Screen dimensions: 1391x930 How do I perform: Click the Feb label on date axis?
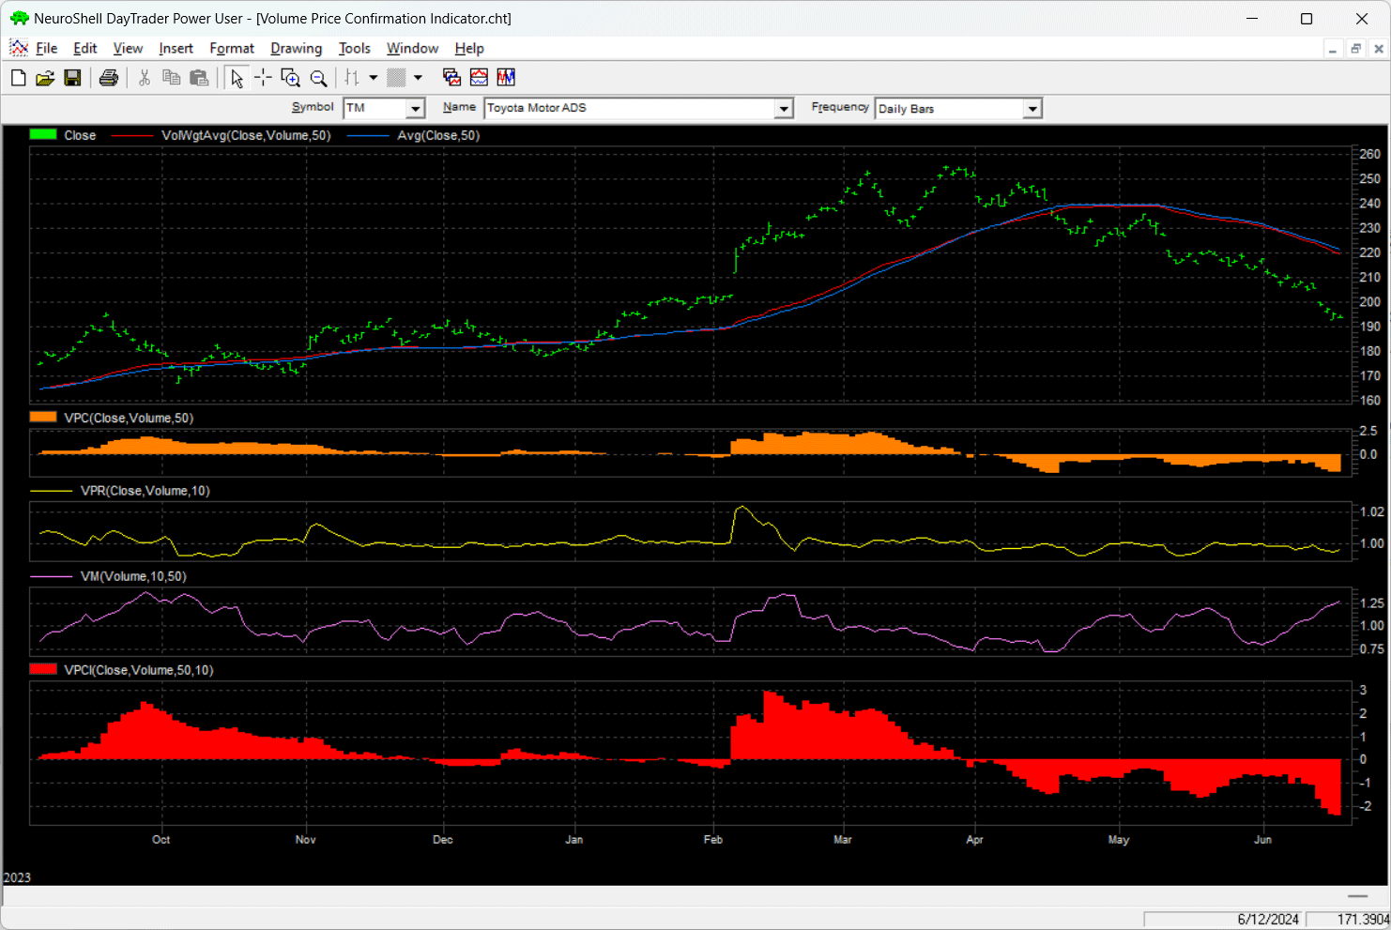(713, 840)
